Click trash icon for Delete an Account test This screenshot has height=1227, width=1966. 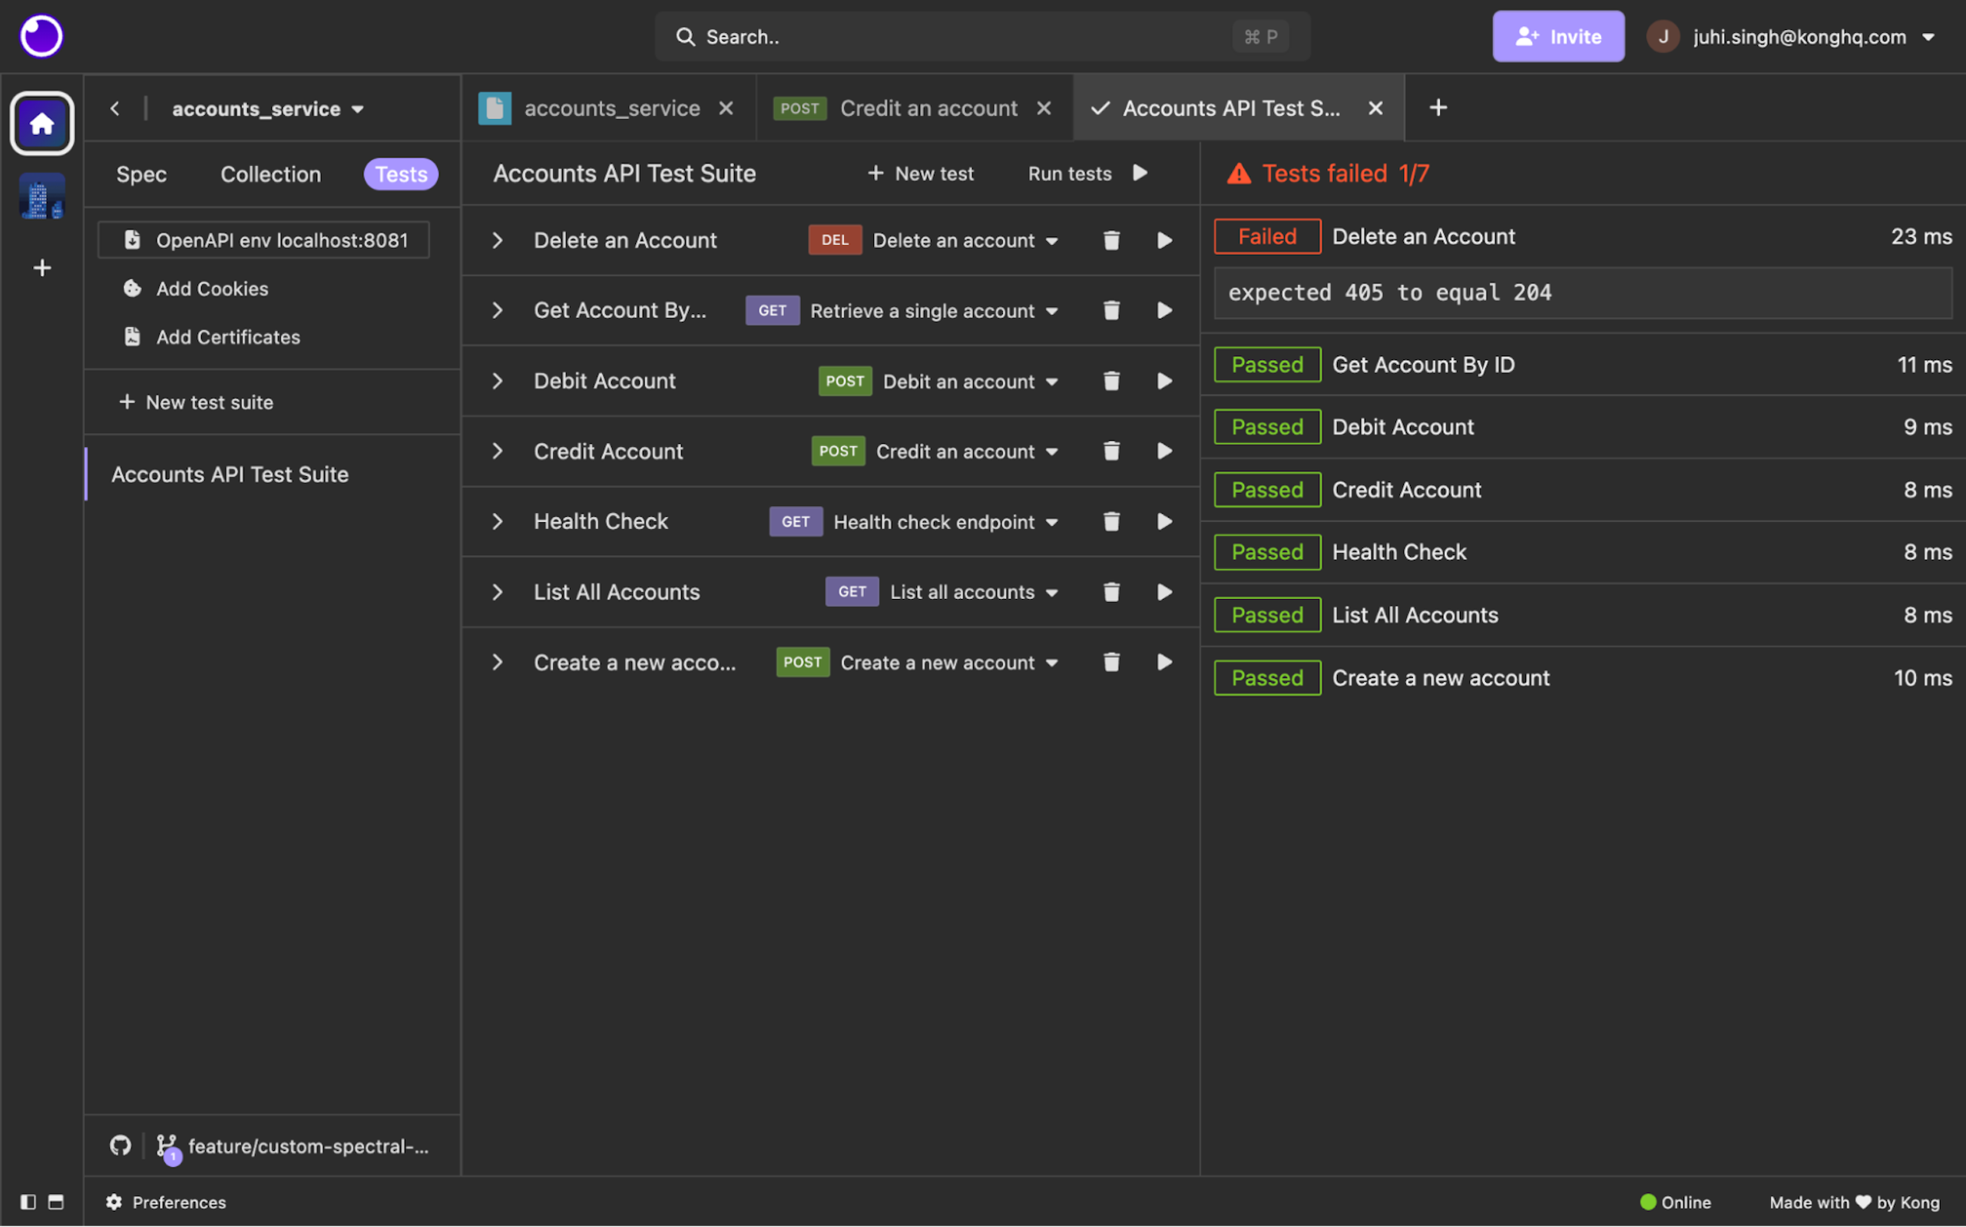pyautogui.click(x=1110, y=240)
